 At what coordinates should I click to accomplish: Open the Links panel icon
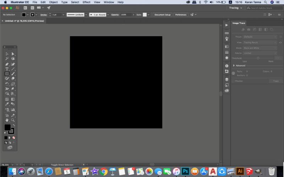(x=226, y=33)
